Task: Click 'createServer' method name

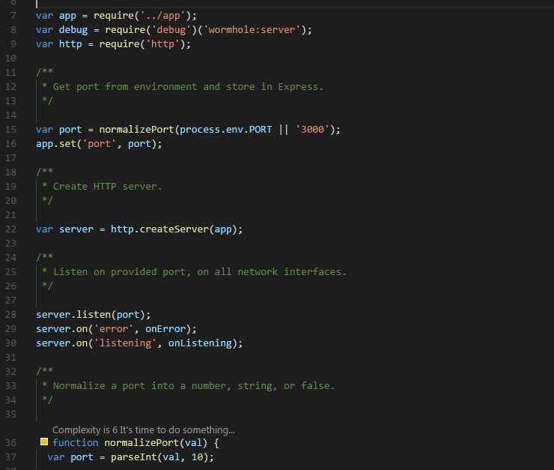Action: [174, 229]
